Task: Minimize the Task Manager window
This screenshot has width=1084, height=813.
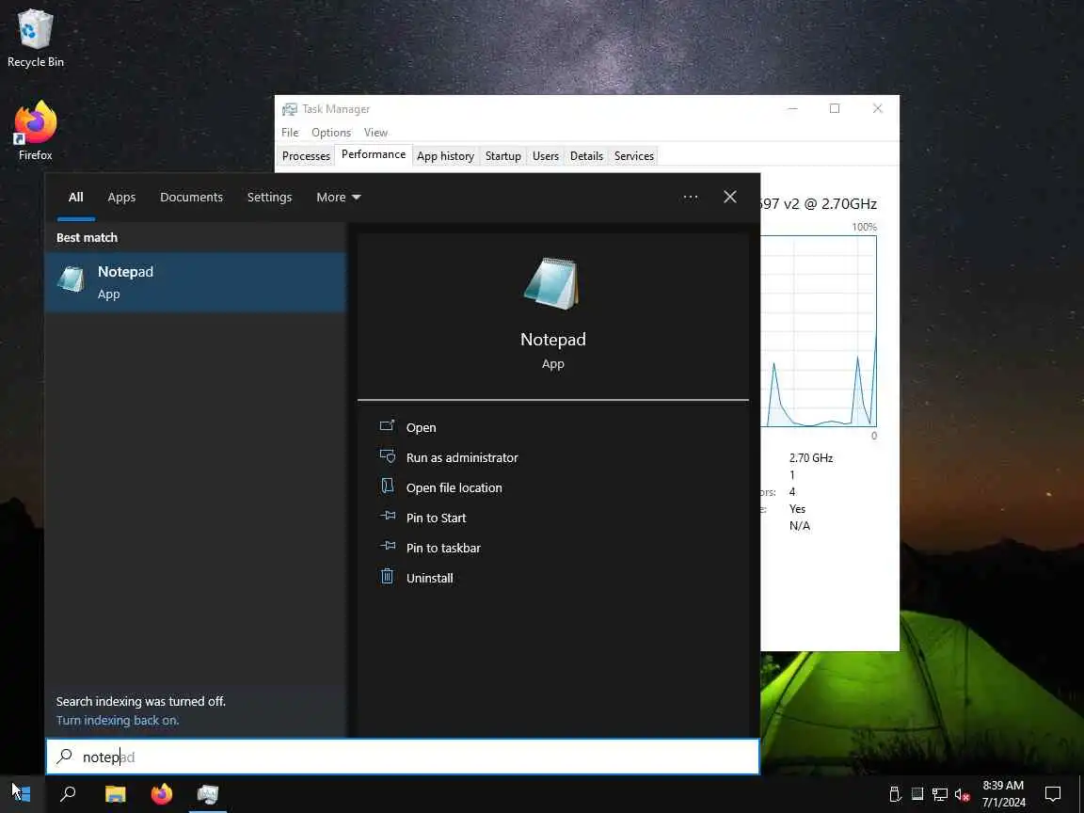Action: 792,108
